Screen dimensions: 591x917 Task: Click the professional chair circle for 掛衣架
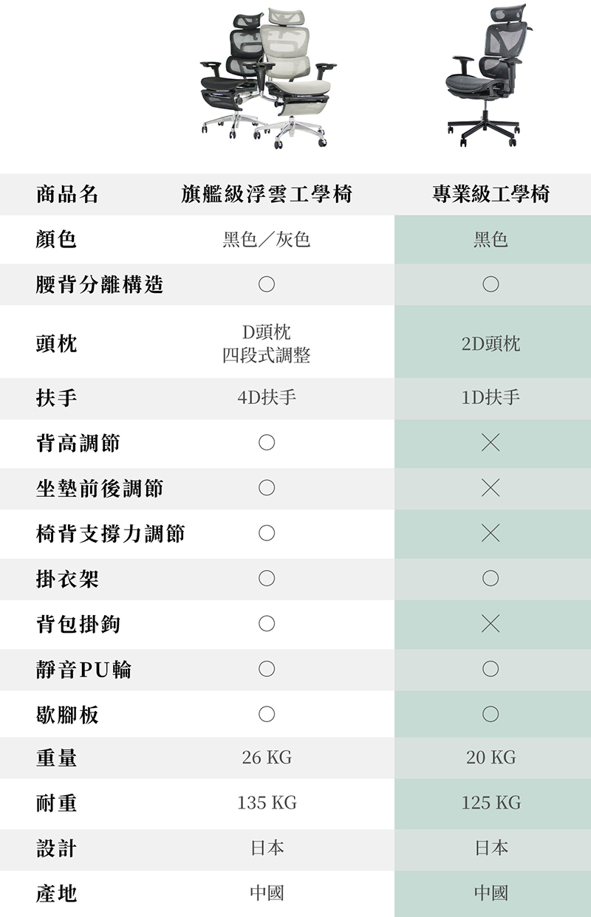click(491, 579)
